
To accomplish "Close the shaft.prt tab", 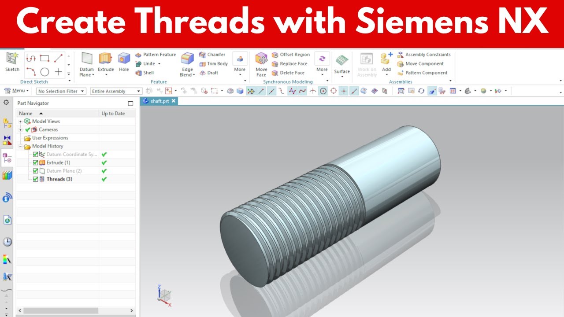I will pyautogui.click(x=174, y=101).
